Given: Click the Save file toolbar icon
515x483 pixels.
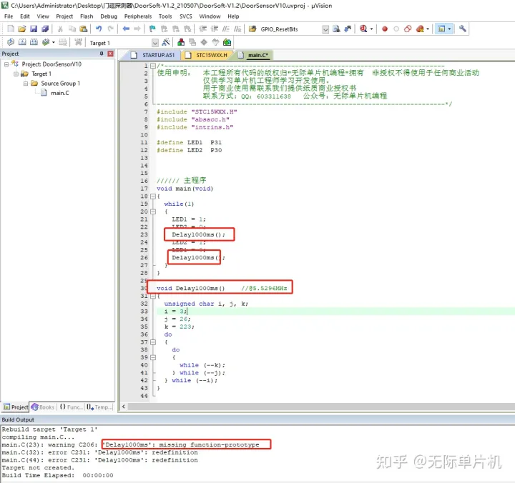Looking at the screenshot, I should 34,29.
